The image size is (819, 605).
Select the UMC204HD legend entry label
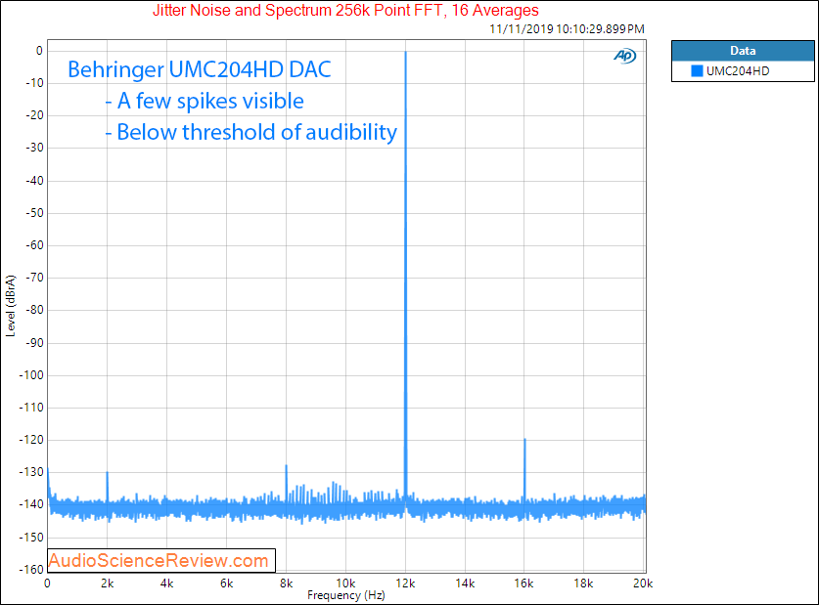[738, 71]
